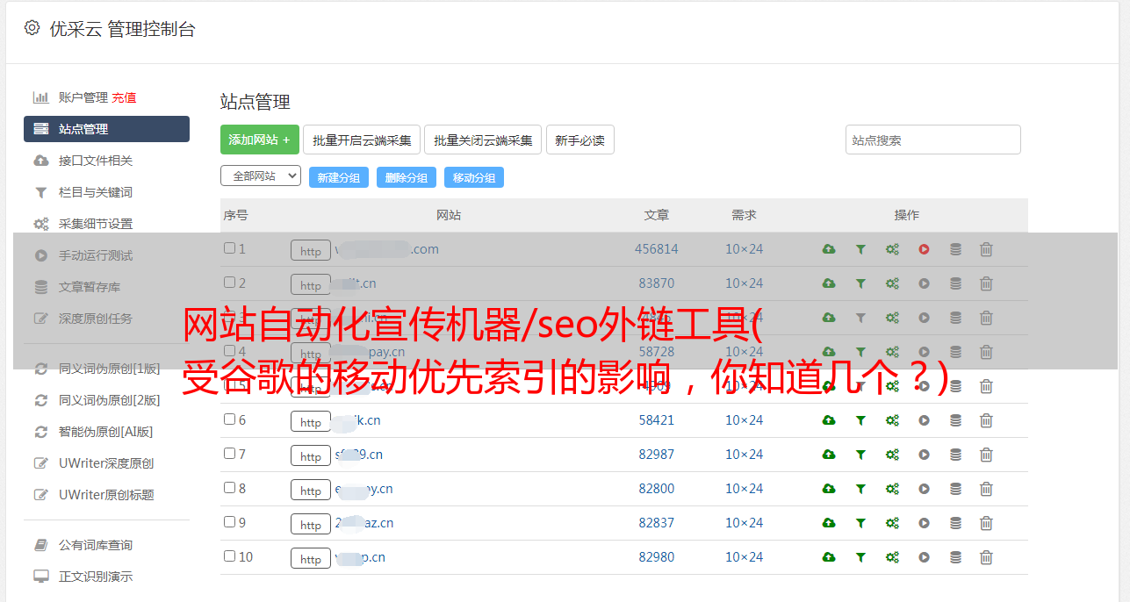Open the 全部网站 group dropdown

click(x=261, y=176)
